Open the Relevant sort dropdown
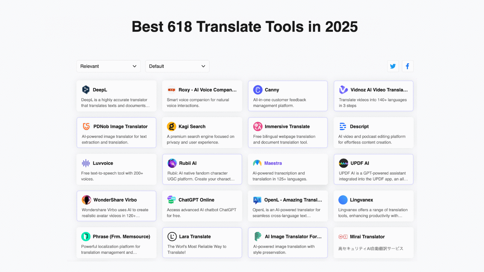484x272 pixels. 109,66
